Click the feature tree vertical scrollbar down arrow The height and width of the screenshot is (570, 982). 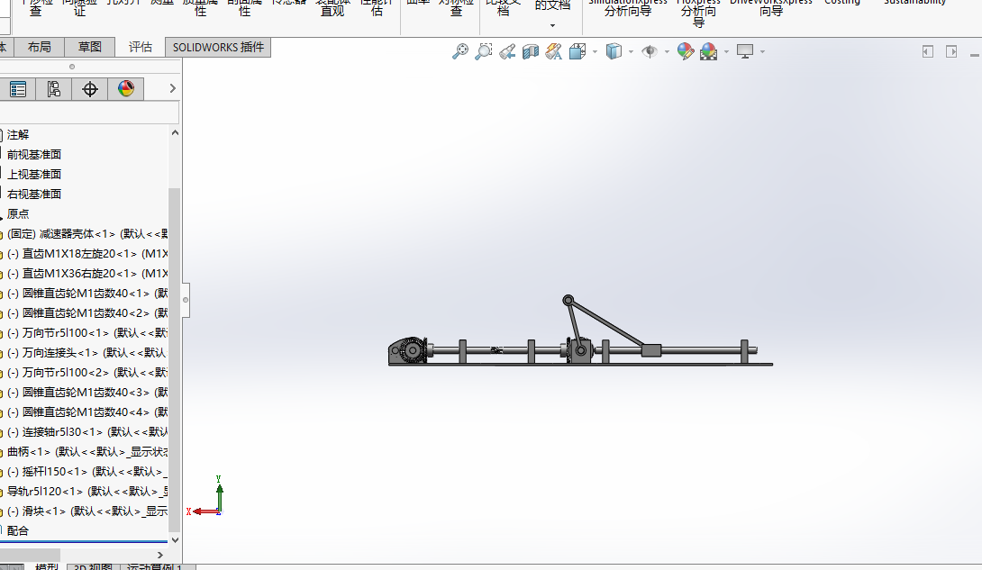(175, 539)
